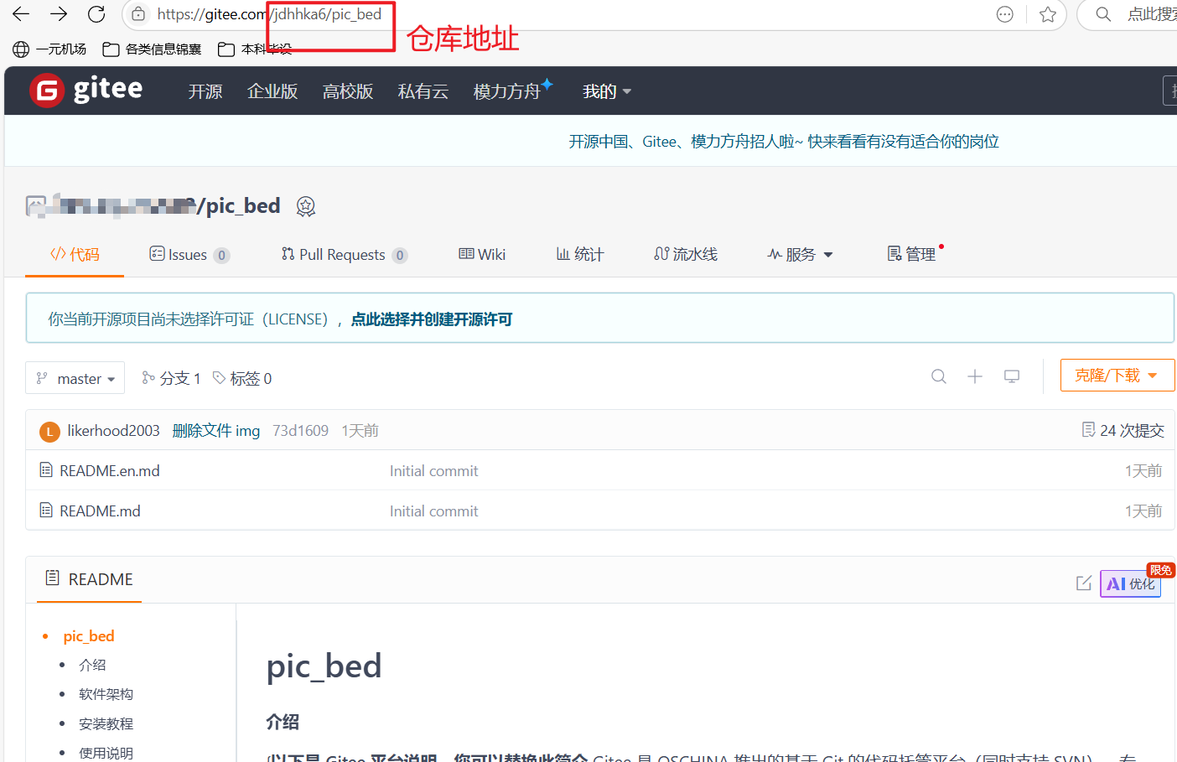Open the 企业版 menu item

pos(272,91)
